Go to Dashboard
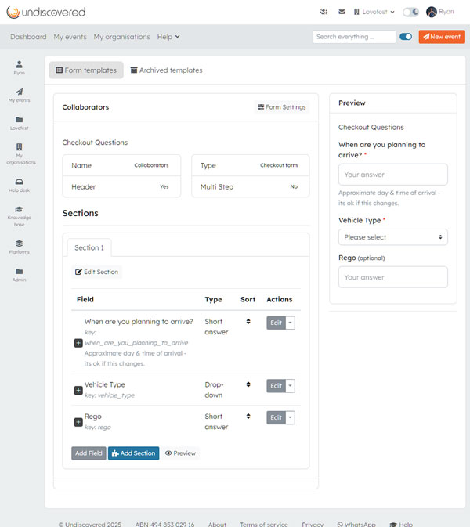The height and width of the screenshot is (527, 470). 28,37
